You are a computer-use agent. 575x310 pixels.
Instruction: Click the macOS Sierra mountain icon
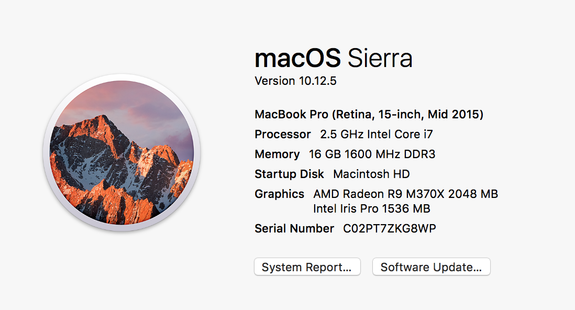[x=121, y=152]
